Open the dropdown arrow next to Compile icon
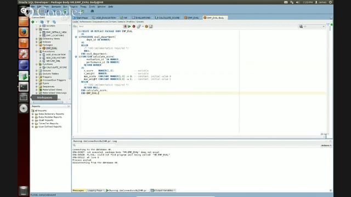 click(x=143, y=27)
